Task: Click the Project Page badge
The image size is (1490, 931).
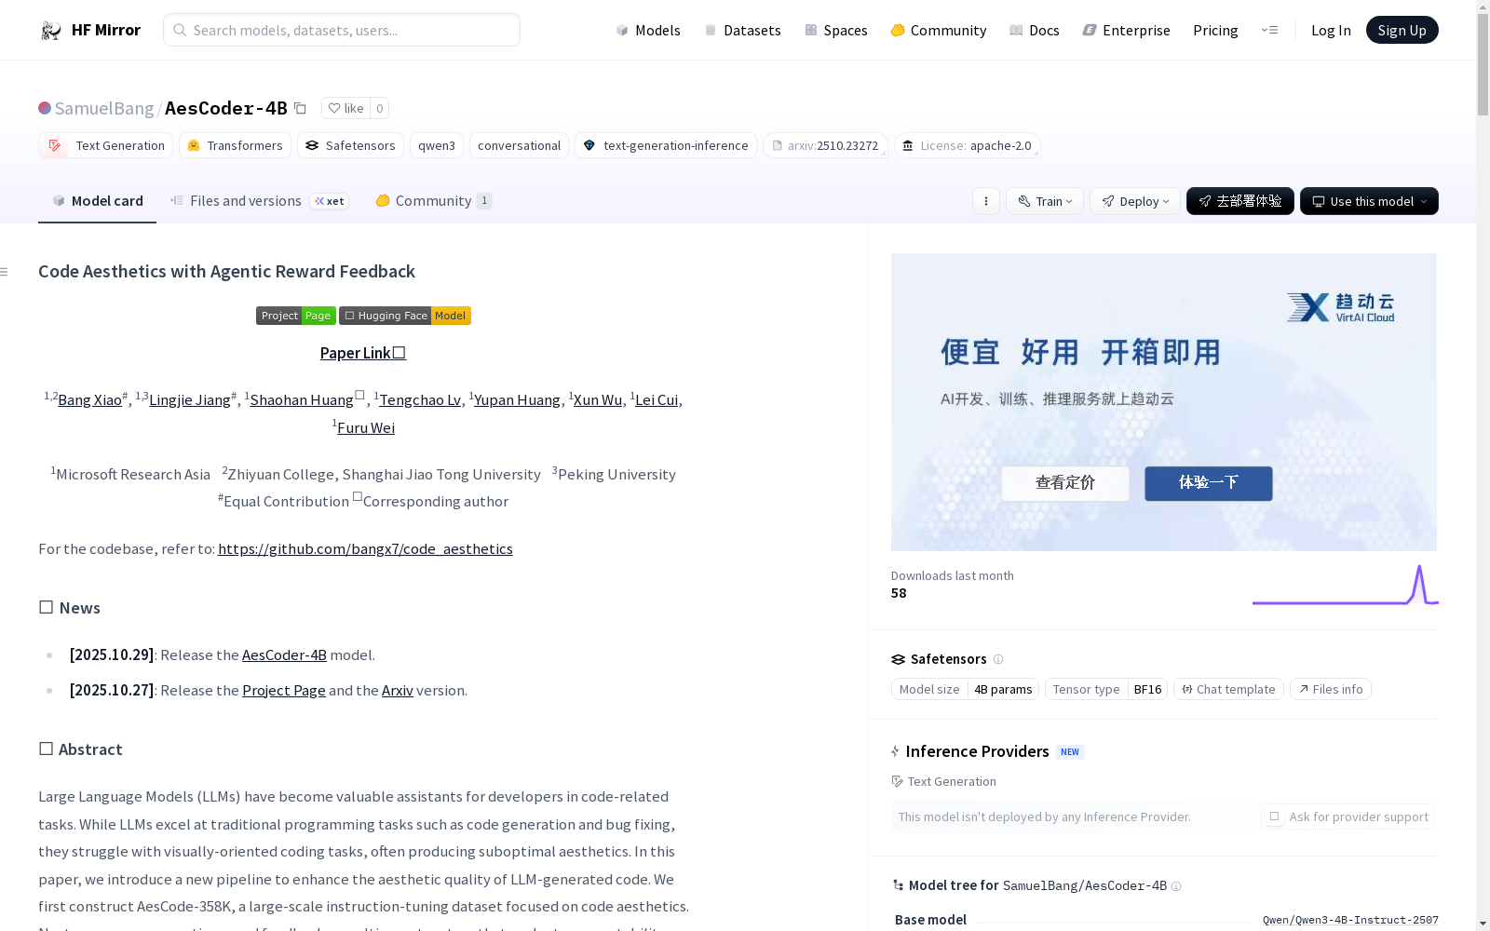Action: pos(296,316)
